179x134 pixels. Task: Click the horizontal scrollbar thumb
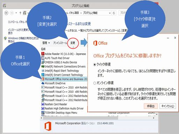click(x=80, y=118)
